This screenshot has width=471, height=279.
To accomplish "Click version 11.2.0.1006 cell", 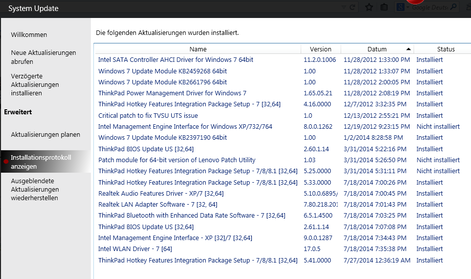I will (x=320, y=60).
